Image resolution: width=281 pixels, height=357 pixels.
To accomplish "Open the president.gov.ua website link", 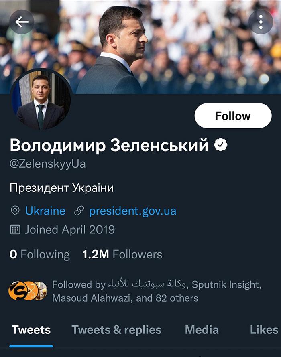I will (x=132, y=211).
